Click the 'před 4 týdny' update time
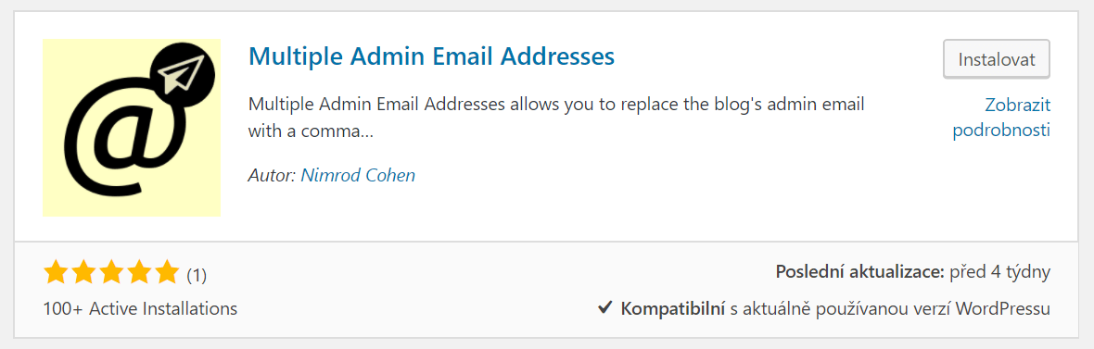 pos(1000,271)
